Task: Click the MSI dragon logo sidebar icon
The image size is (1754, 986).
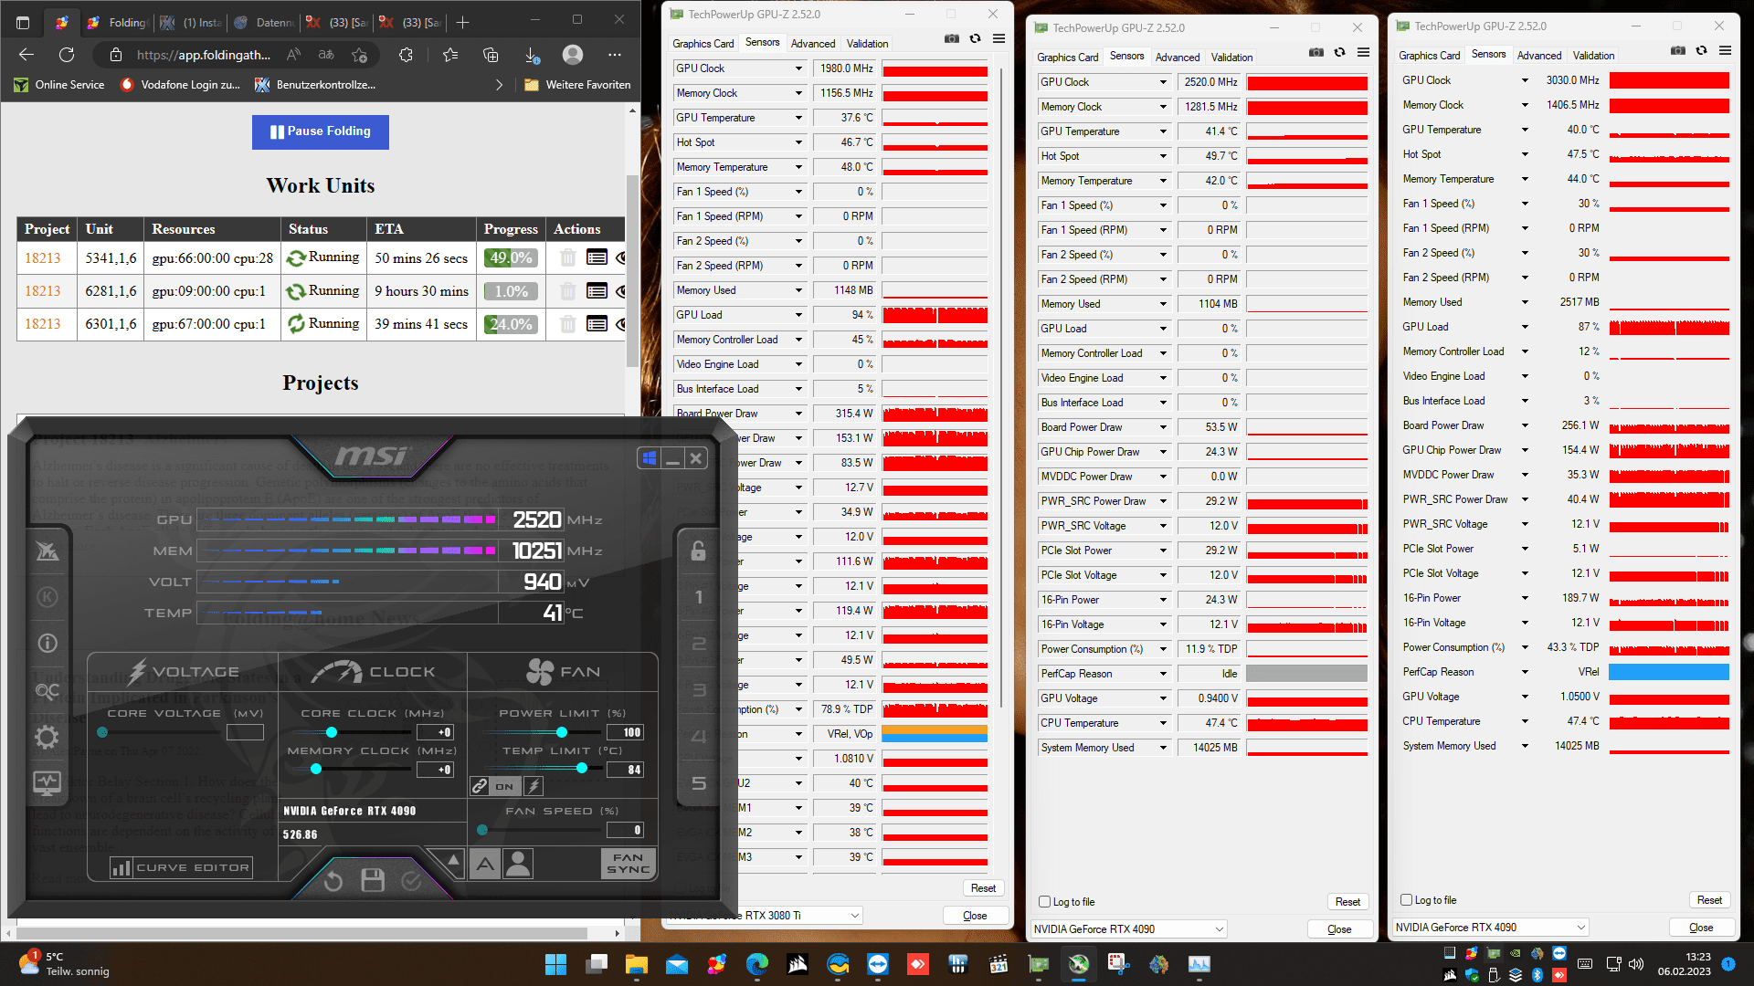Action: [x=48, y=551]
